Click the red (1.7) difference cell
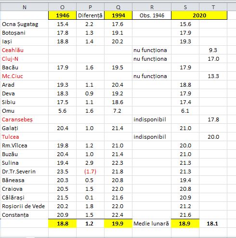Screen dimensions: 236x238 pyautogui.click(x=90, y=172)
